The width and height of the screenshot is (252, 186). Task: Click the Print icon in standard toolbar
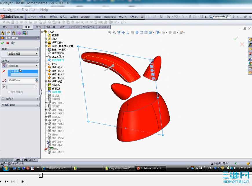[169, 17]
